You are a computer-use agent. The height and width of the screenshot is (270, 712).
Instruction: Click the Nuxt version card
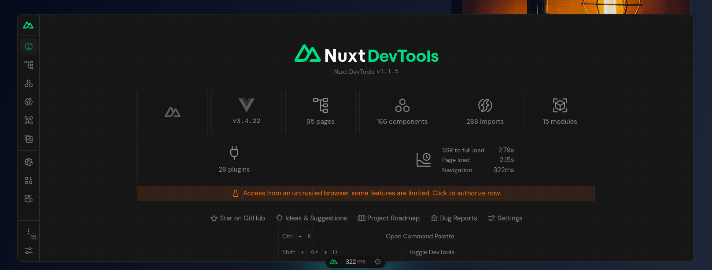(x=173, y=112)
